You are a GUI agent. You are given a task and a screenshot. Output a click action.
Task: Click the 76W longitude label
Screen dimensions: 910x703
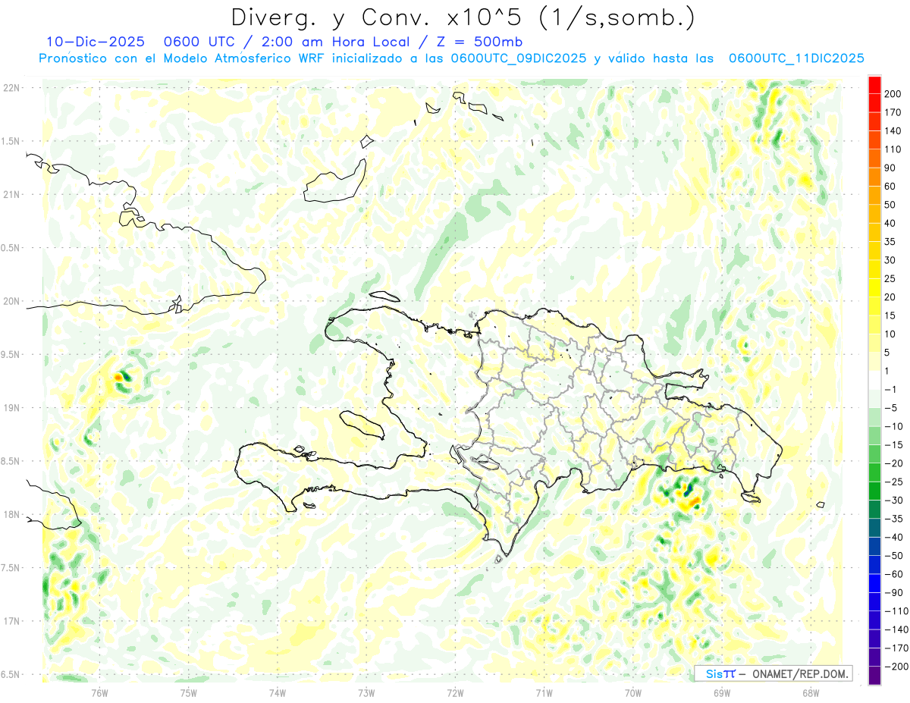point(99,692)
